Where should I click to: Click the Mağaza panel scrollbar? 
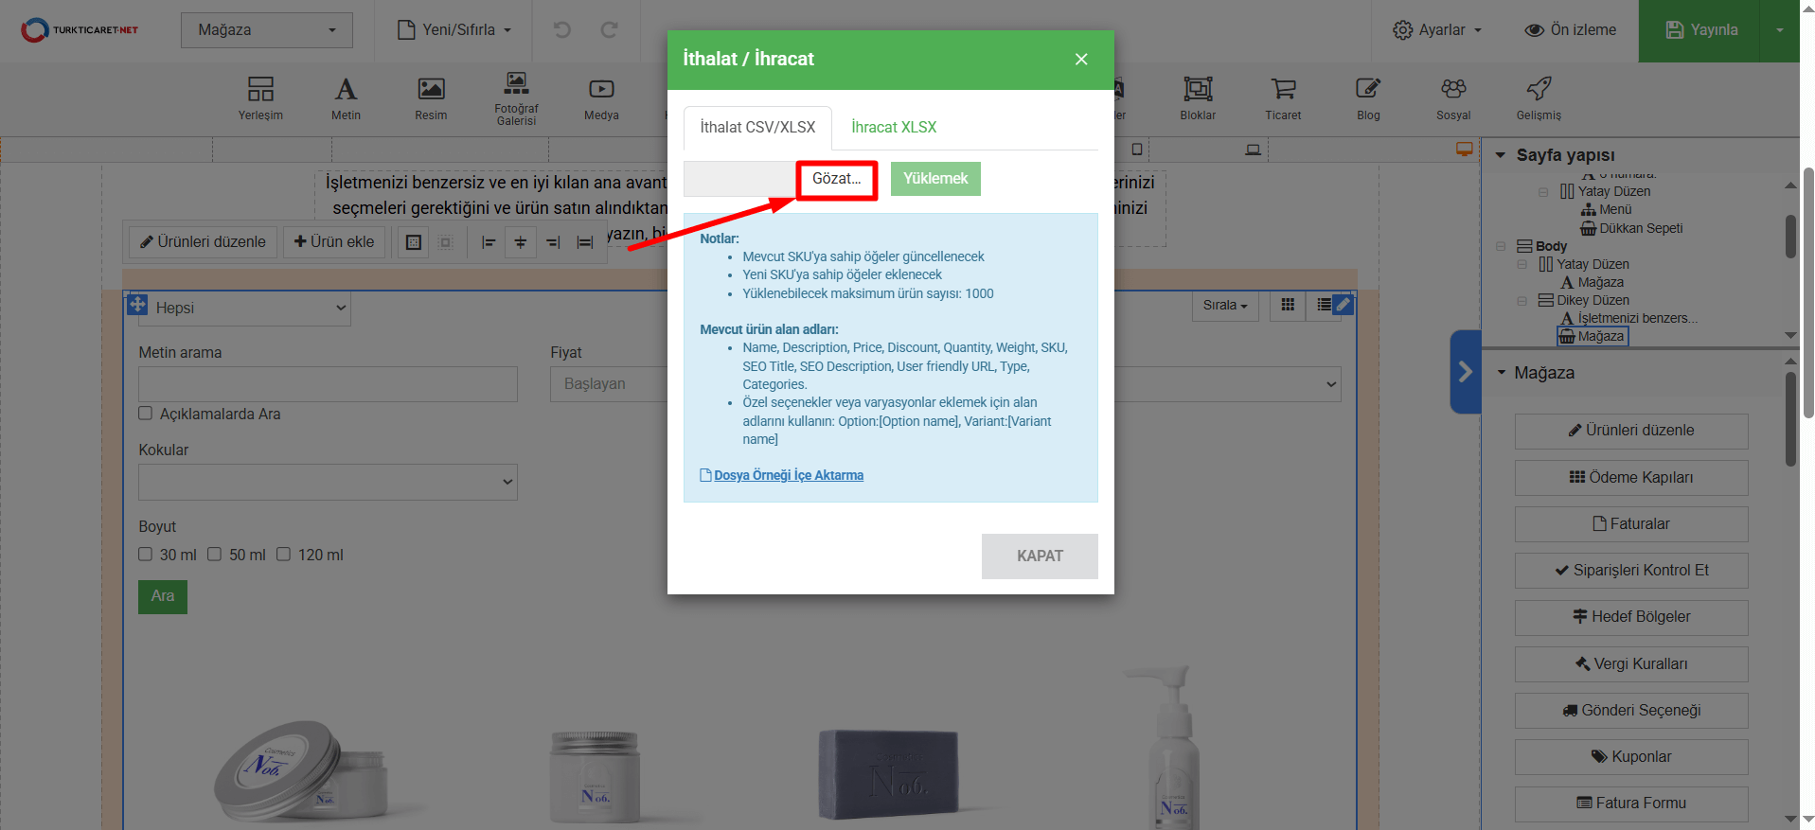point(1790,419)
